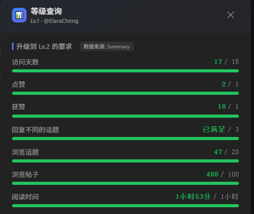Click the 已满足 status text
Image resolution: width=254 pixels, height=214 pixels.
pyautogui.click(x=214, y=129)
